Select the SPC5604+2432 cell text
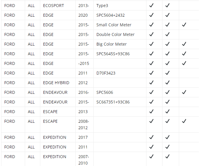This screenshot has height=166, width=201. coord(111,15)
